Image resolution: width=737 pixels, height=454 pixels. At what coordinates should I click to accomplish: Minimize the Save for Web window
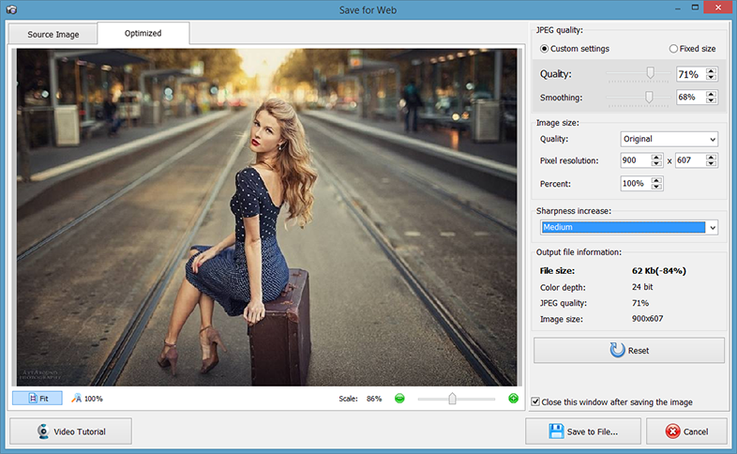[x=678, y=8]
